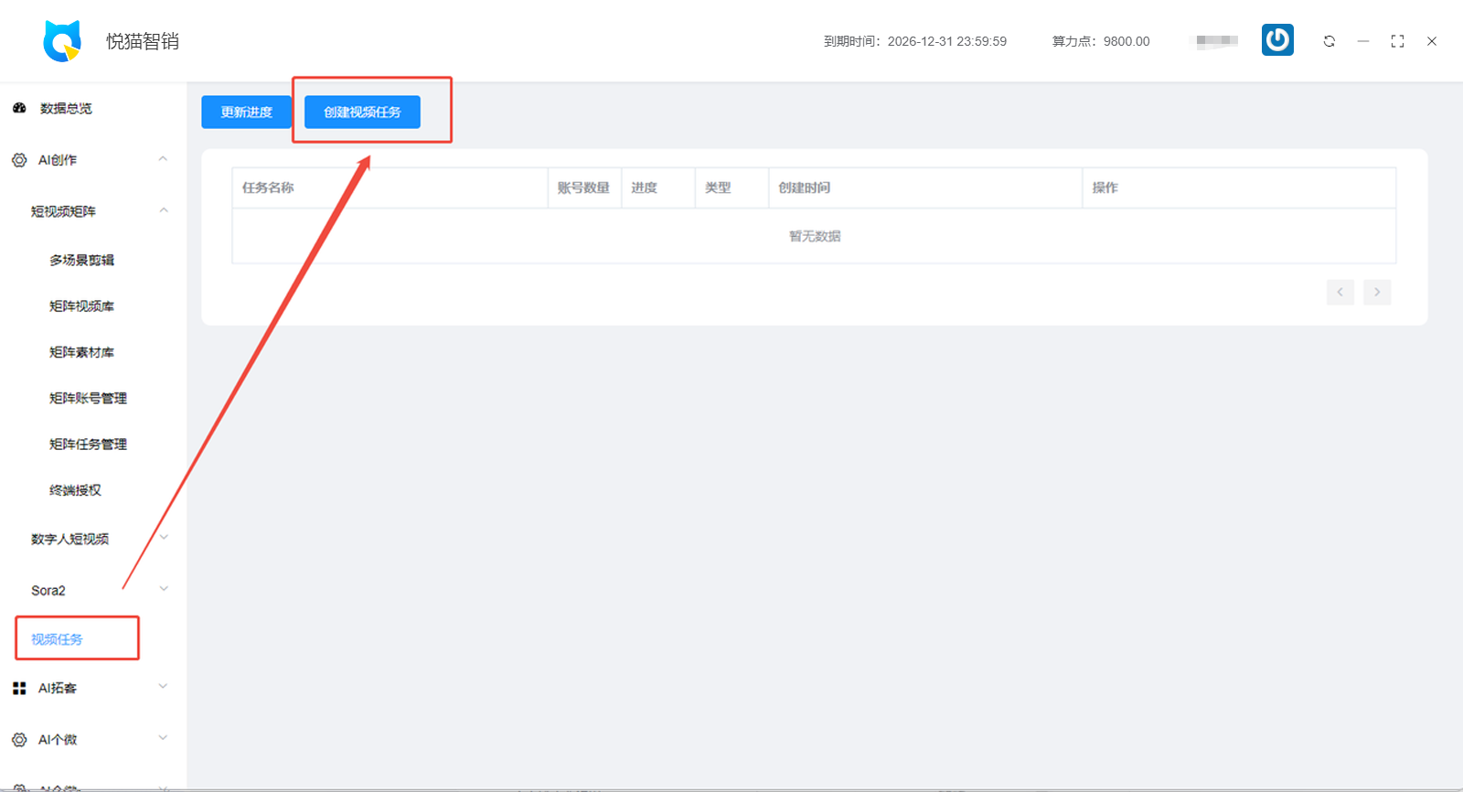Click the AI创作 gear icon
Screen dimensions: 1463x792
click(19, 160)
